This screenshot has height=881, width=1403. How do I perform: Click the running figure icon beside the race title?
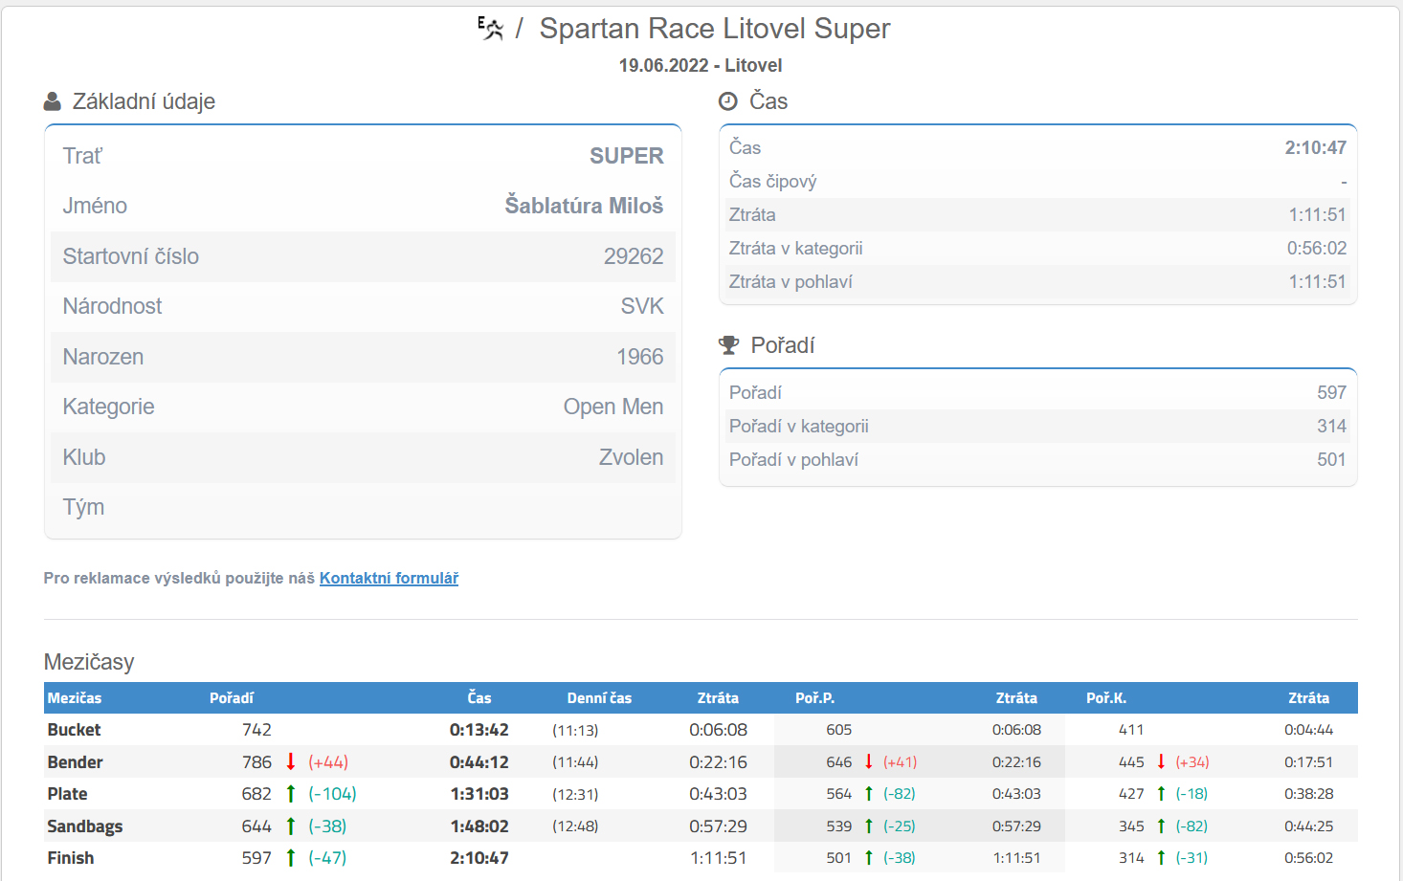pyautogui.click(x=491, y=29)
